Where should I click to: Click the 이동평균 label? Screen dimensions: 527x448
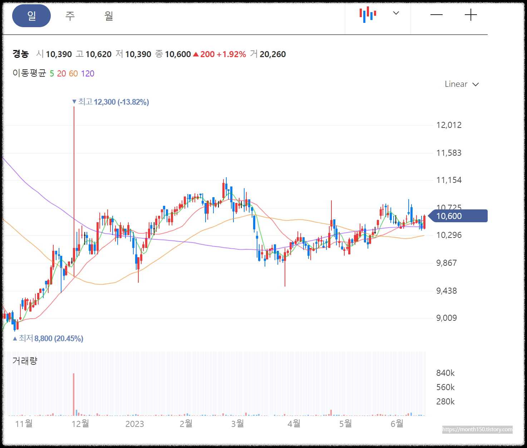tap(29, 73)
